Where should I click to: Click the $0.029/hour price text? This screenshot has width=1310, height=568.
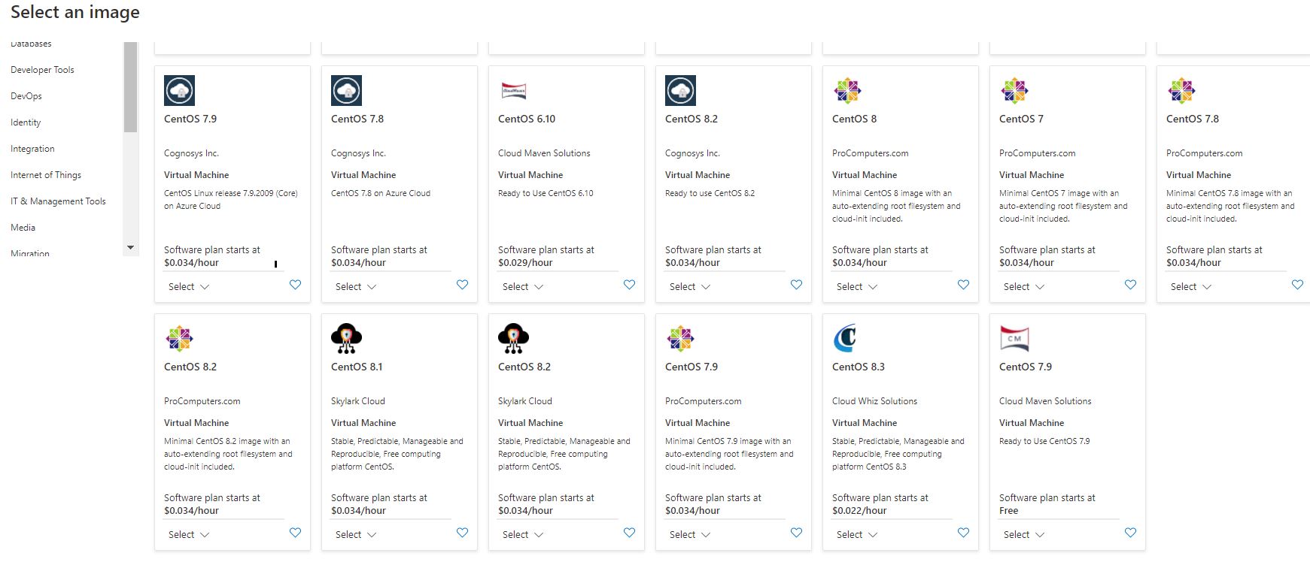(525, 263)
